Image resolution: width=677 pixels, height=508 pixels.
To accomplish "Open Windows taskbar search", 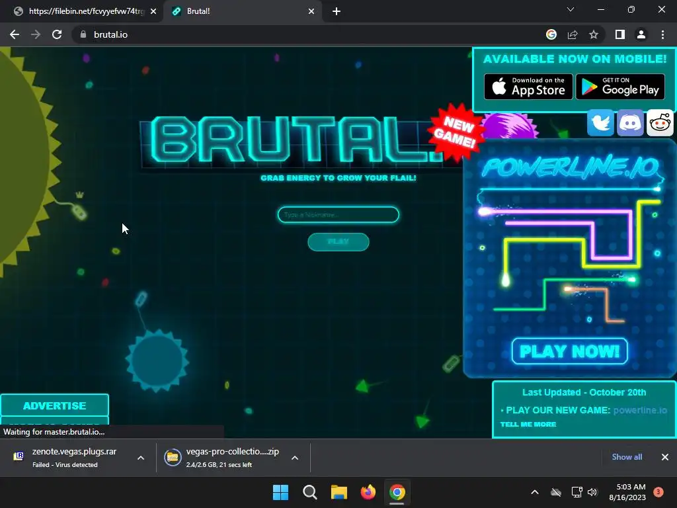I will point(309,492).
